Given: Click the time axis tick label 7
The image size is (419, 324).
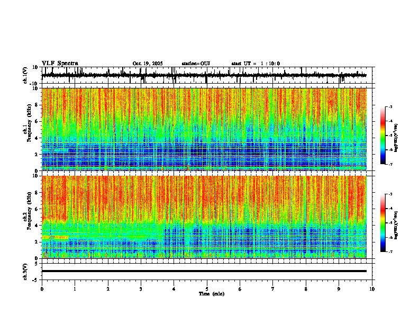Looking at the screenshot, I should pos(273,289).
